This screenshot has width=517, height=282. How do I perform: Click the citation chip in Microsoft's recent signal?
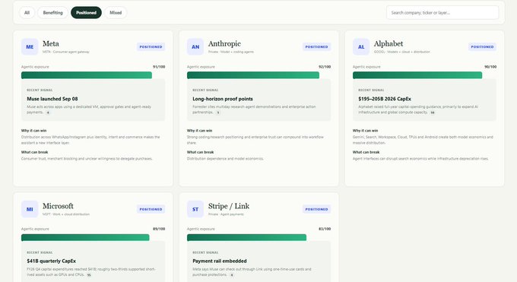(x=89, y=274)
